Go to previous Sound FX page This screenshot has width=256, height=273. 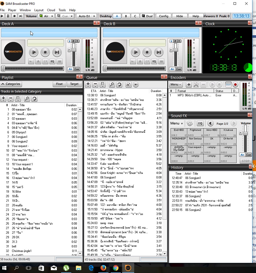(210, 123)
